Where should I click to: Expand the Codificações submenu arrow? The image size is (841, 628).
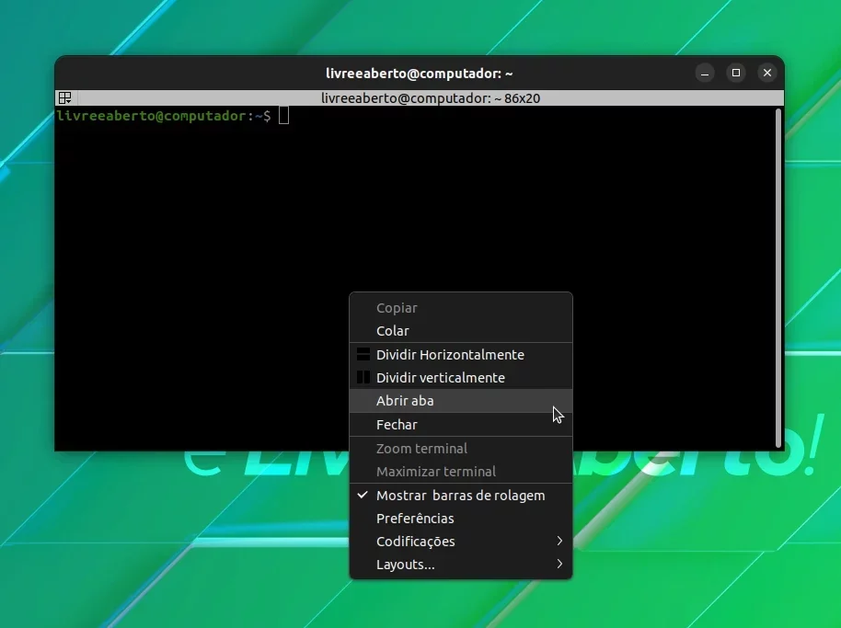pyautogui.click(x=559, y=541)
